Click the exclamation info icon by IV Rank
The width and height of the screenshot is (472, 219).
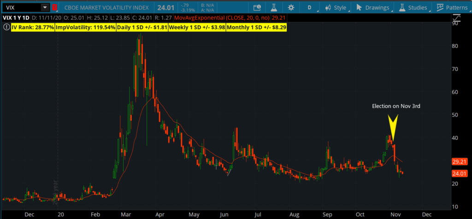[x=6, y=27]
